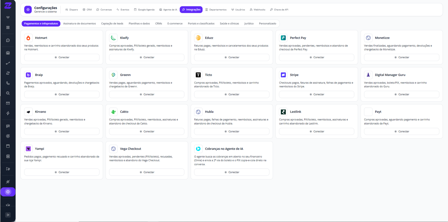
Task: Click the circular sync arrows icon in the sidebar
Action: [x=8, y=73]
